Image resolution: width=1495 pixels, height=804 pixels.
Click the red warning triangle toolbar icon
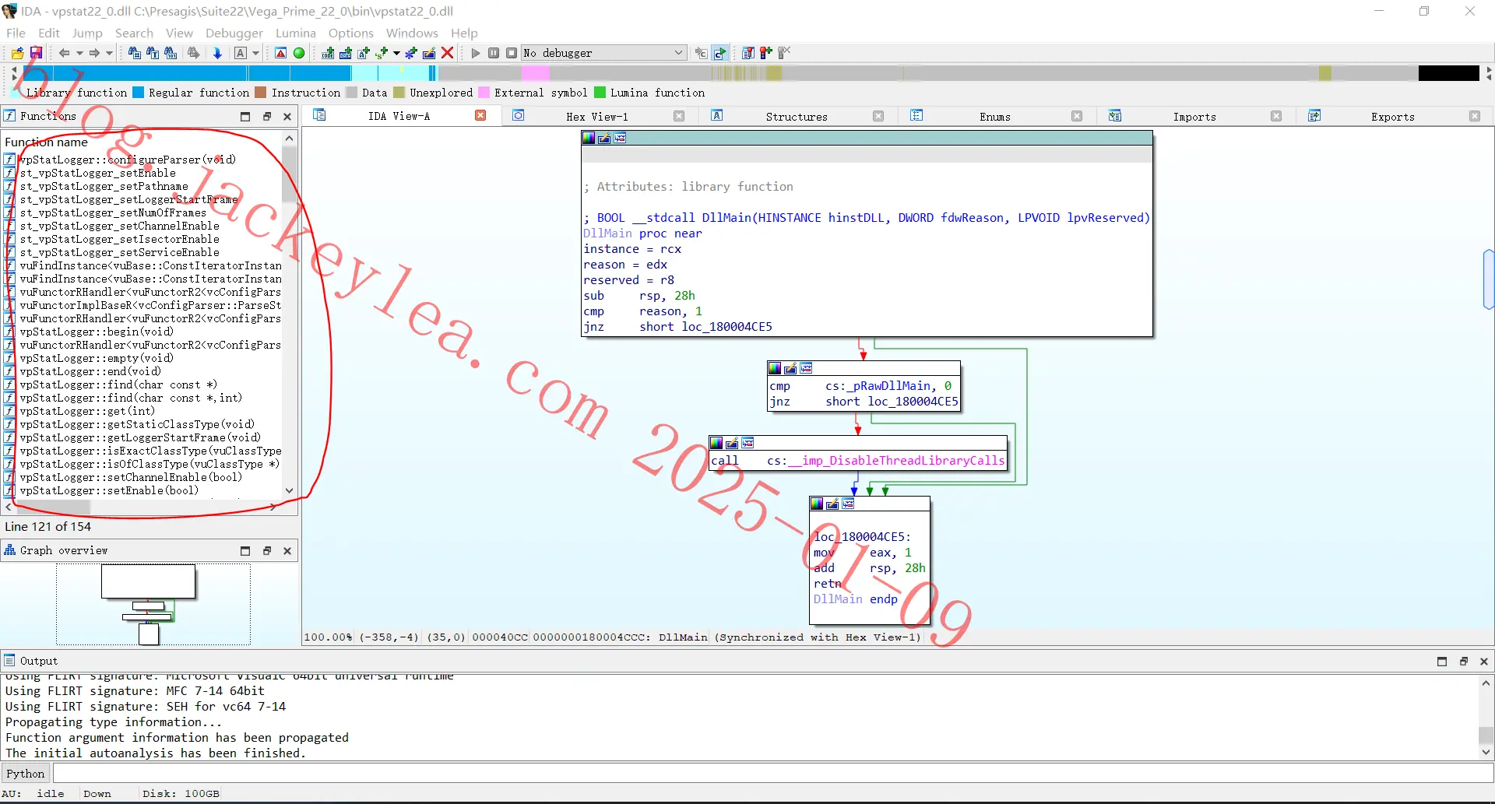pyautogui.click(x=281, y=53)
